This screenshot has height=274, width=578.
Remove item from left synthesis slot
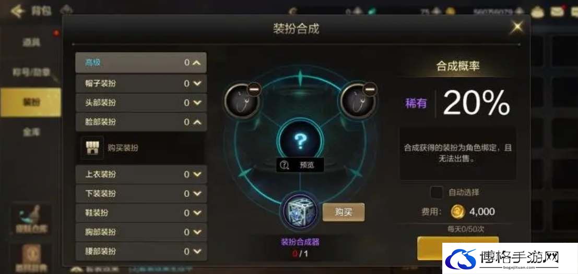(254, 89)
